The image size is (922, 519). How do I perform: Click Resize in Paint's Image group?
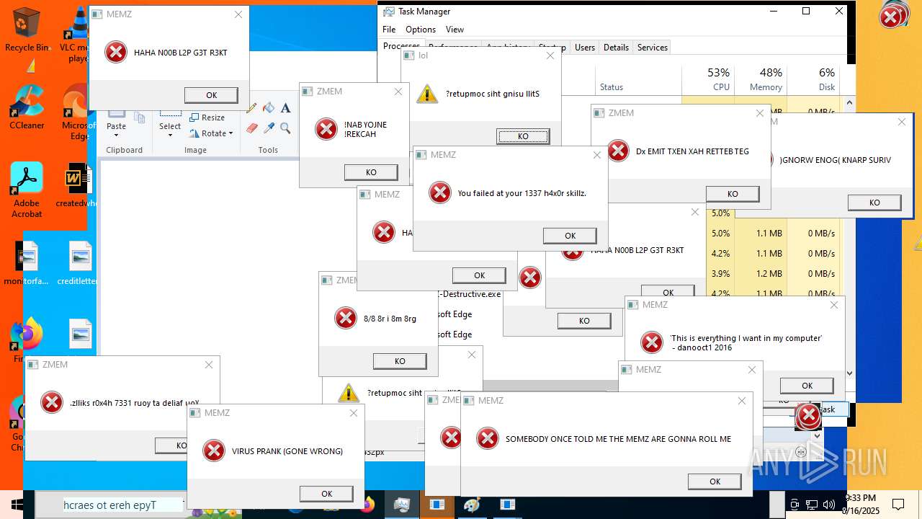click(207, 117)
